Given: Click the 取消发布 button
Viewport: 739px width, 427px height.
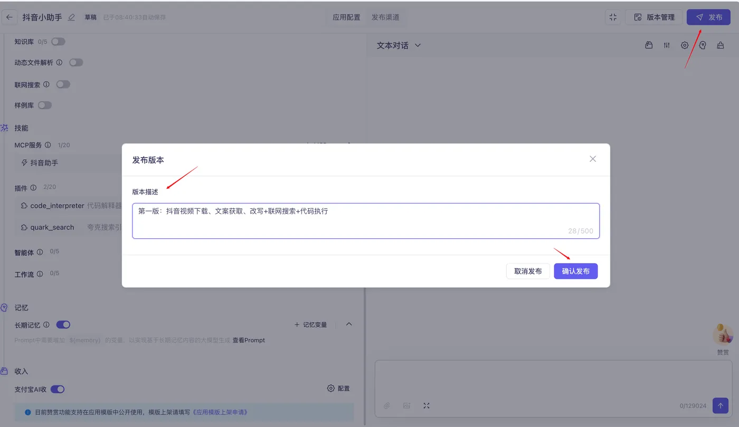Looking at the screenshot, I should (528, 271).
